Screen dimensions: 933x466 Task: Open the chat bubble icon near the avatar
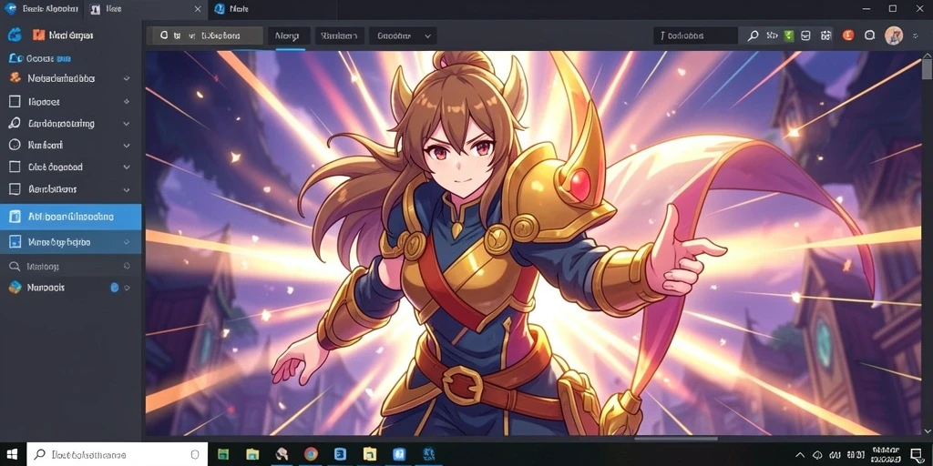tap(869, 35)
